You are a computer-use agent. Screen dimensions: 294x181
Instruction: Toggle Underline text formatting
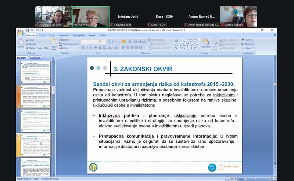click(92, 48)
